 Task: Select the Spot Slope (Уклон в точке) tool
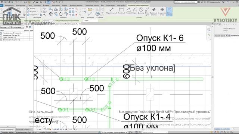(169, 12)
